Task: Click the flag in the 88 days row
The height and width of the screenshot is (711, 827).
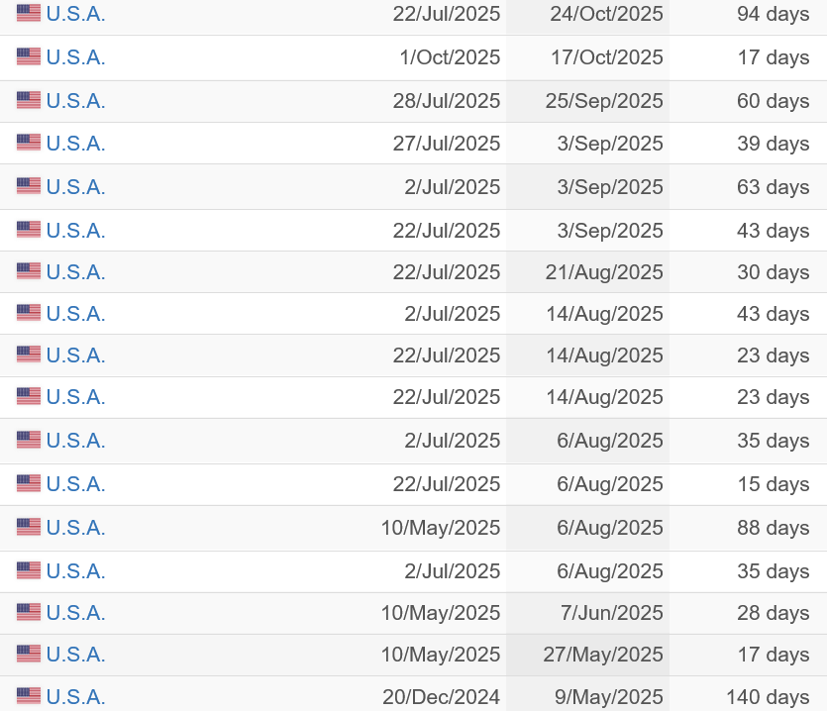Action: pyautogui.click(x=29, y=528)
